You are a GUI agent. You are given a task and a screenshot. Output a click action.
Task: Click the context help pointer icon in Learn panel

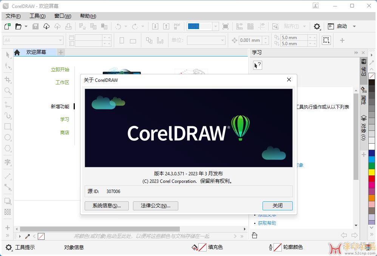click(258, 65)
